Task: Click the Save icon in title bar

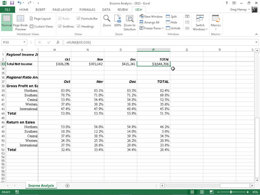Action: tap(12, 3)
